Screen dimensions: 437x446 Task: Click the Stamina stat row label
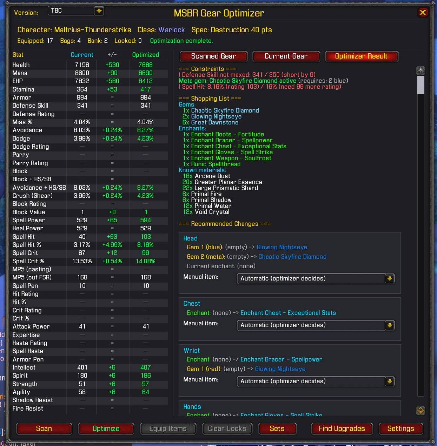click(23, 89)
